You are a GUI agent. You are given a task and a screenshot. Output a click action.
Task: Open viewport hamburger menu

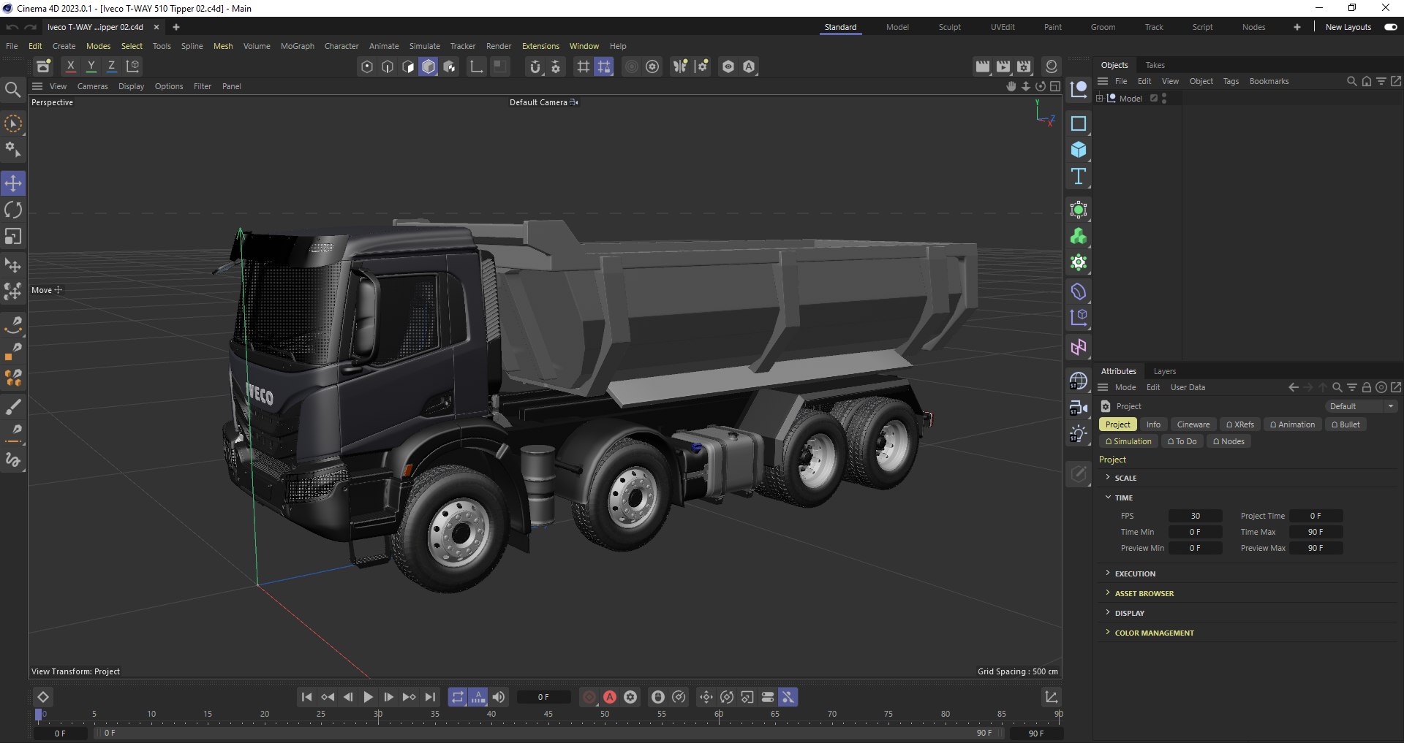[x=37, y=86]
